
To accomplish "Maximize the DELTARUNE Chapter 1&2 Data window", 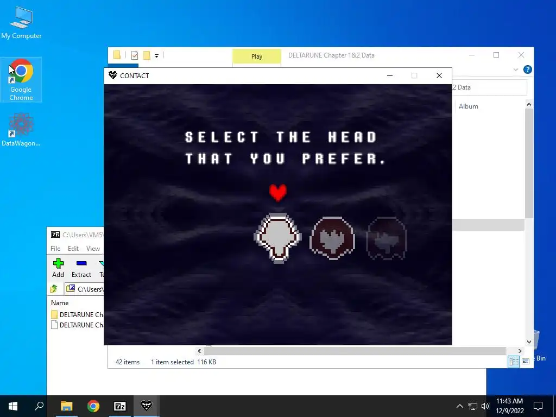I will coord(496,55).
